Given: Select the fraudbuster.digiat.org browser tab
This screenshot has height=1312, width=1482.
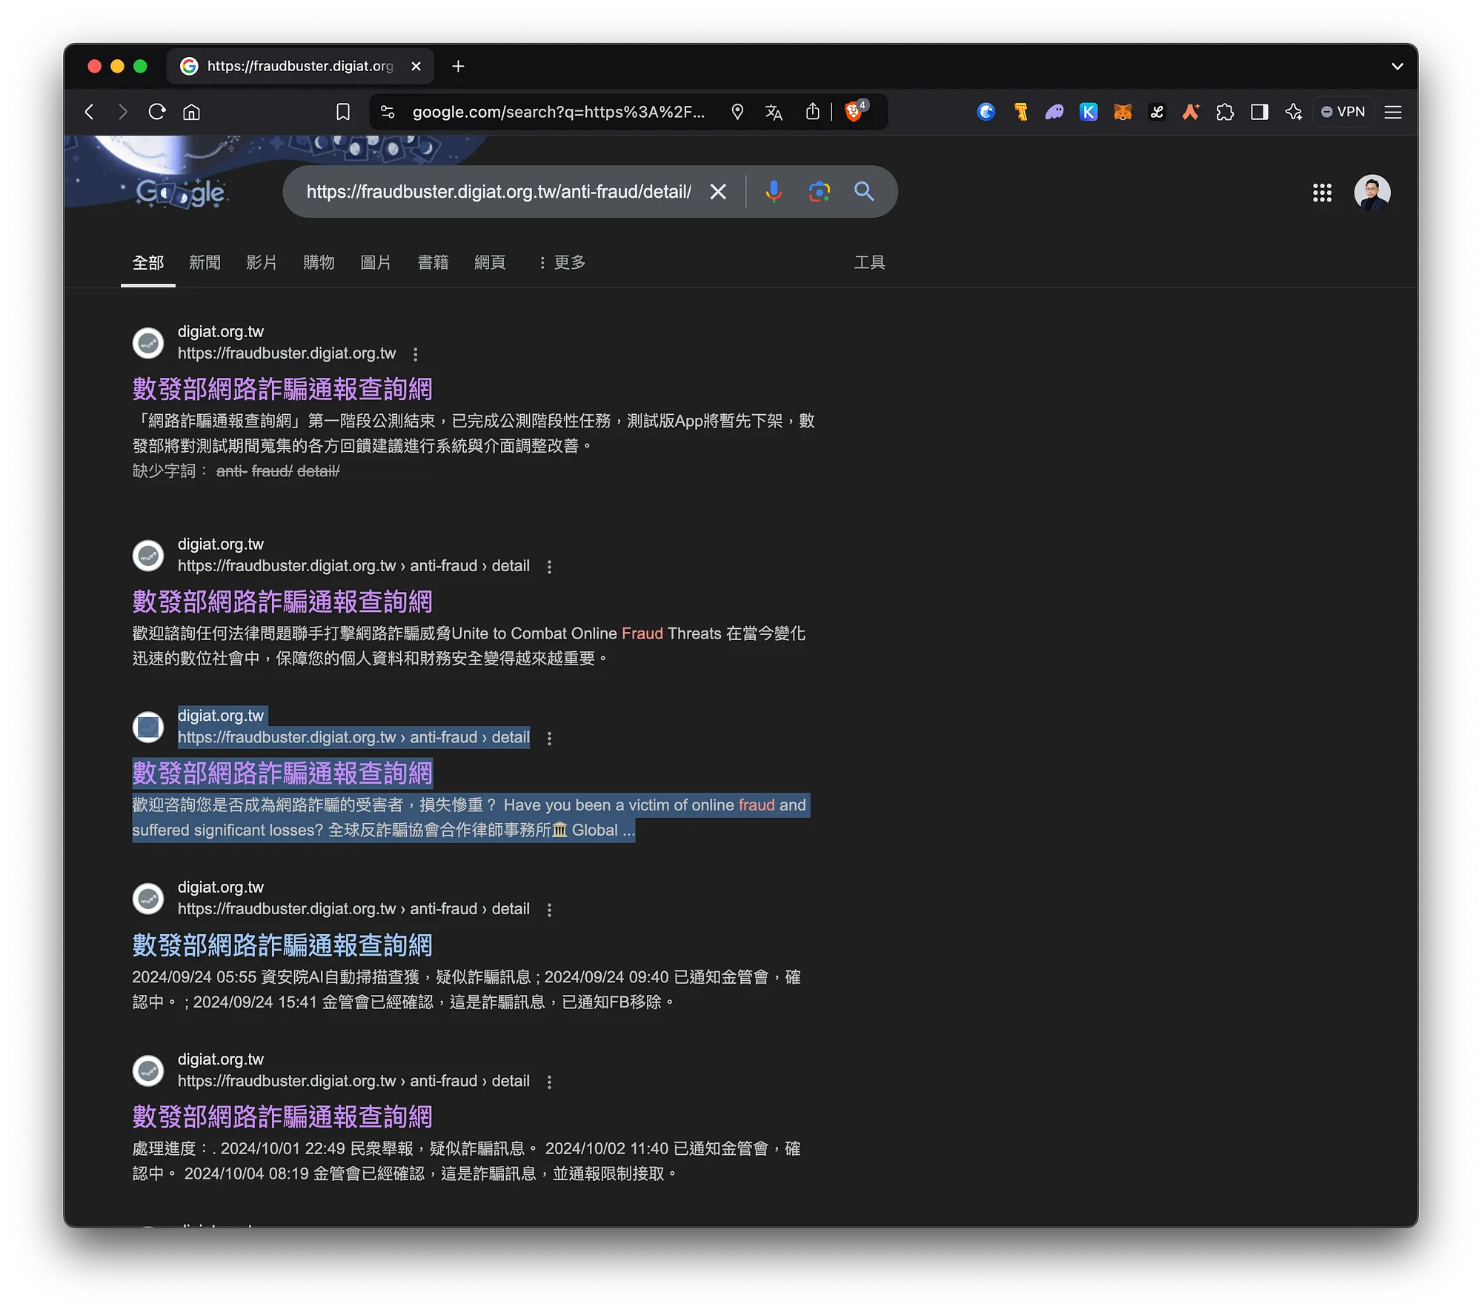Looking at the screenshot, I should tap(300, 67).
